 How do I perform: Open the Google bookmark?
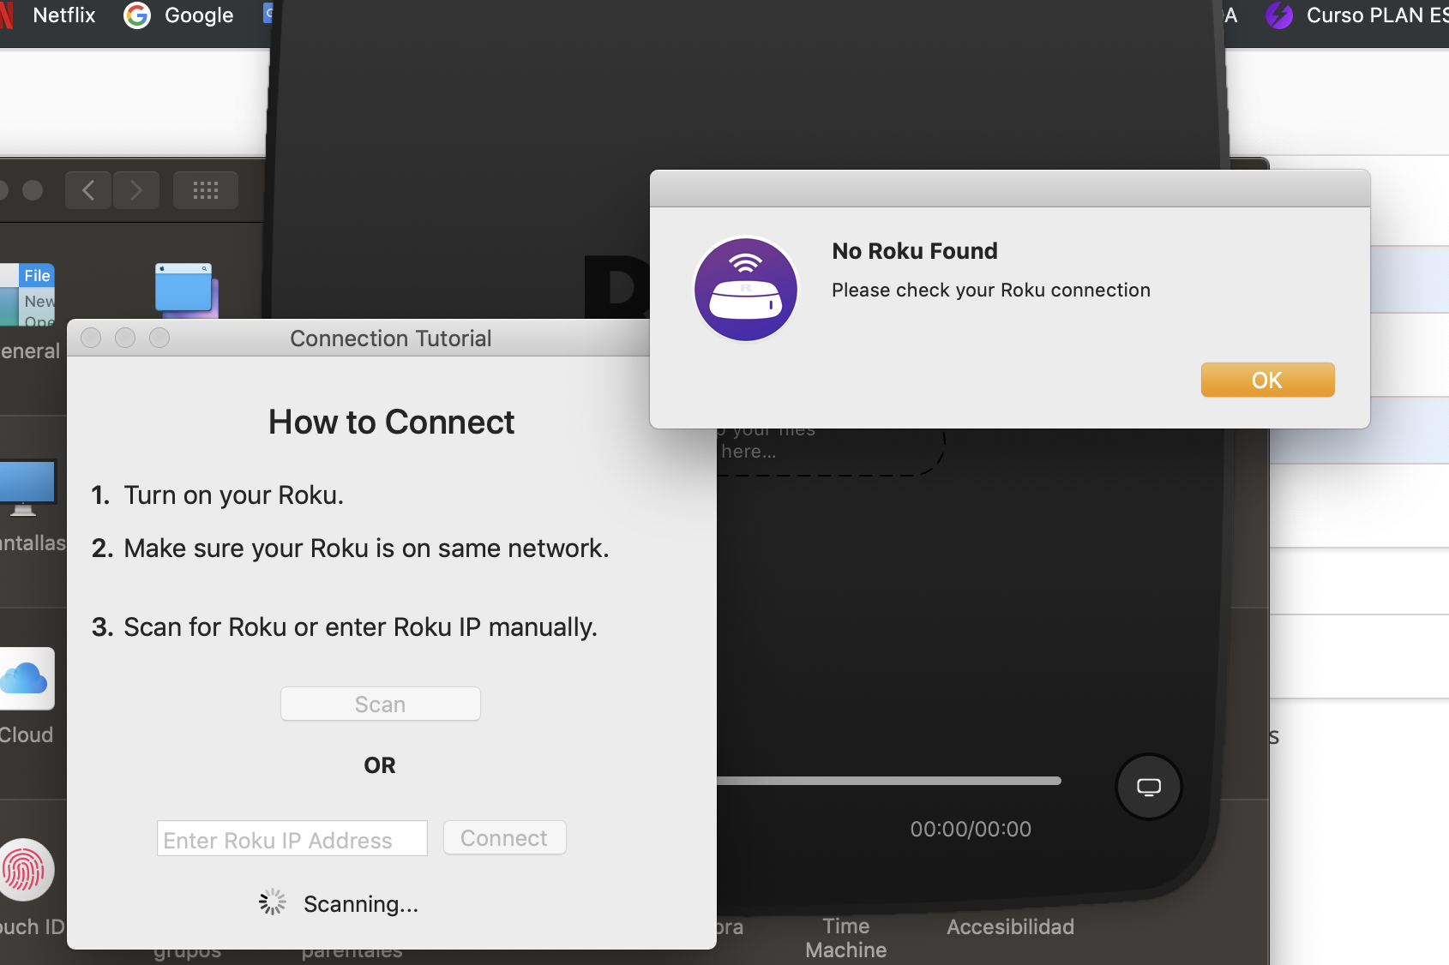point(179,15)
